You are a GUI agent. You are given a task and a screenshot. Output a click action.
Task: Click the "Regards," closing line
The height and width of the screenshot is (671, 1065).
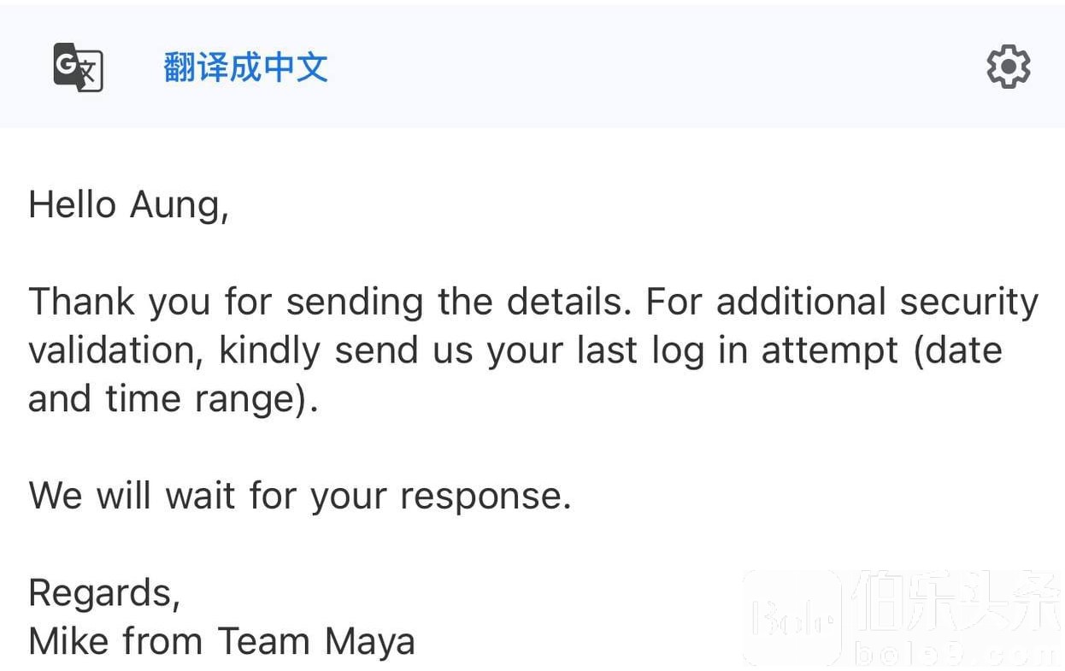click(104, 593)
